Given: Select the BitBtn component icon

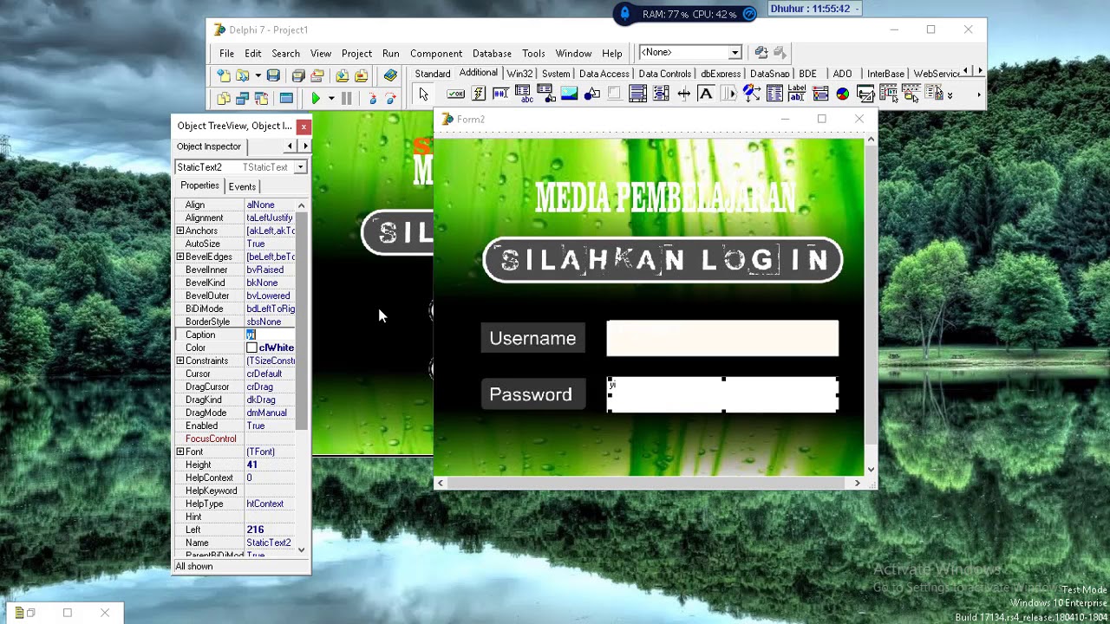Looking at the screenshot, I should 455,94.
